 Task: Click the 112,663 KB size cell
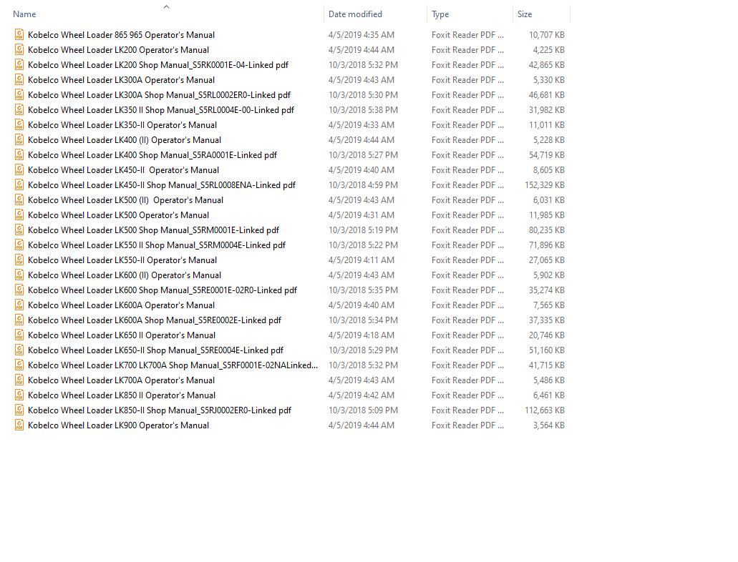tap(545, 410)
